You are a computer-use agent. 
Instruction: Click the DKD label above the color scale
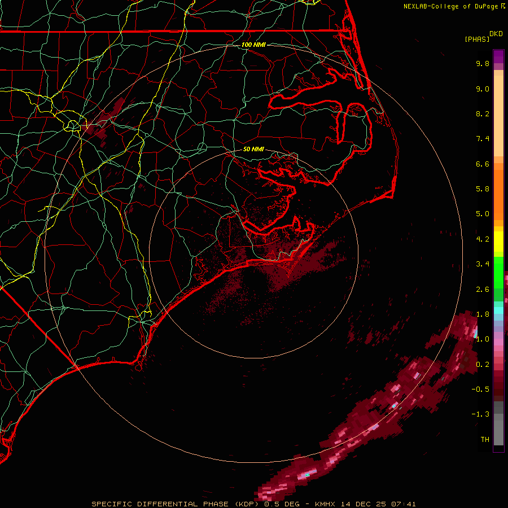496,34
